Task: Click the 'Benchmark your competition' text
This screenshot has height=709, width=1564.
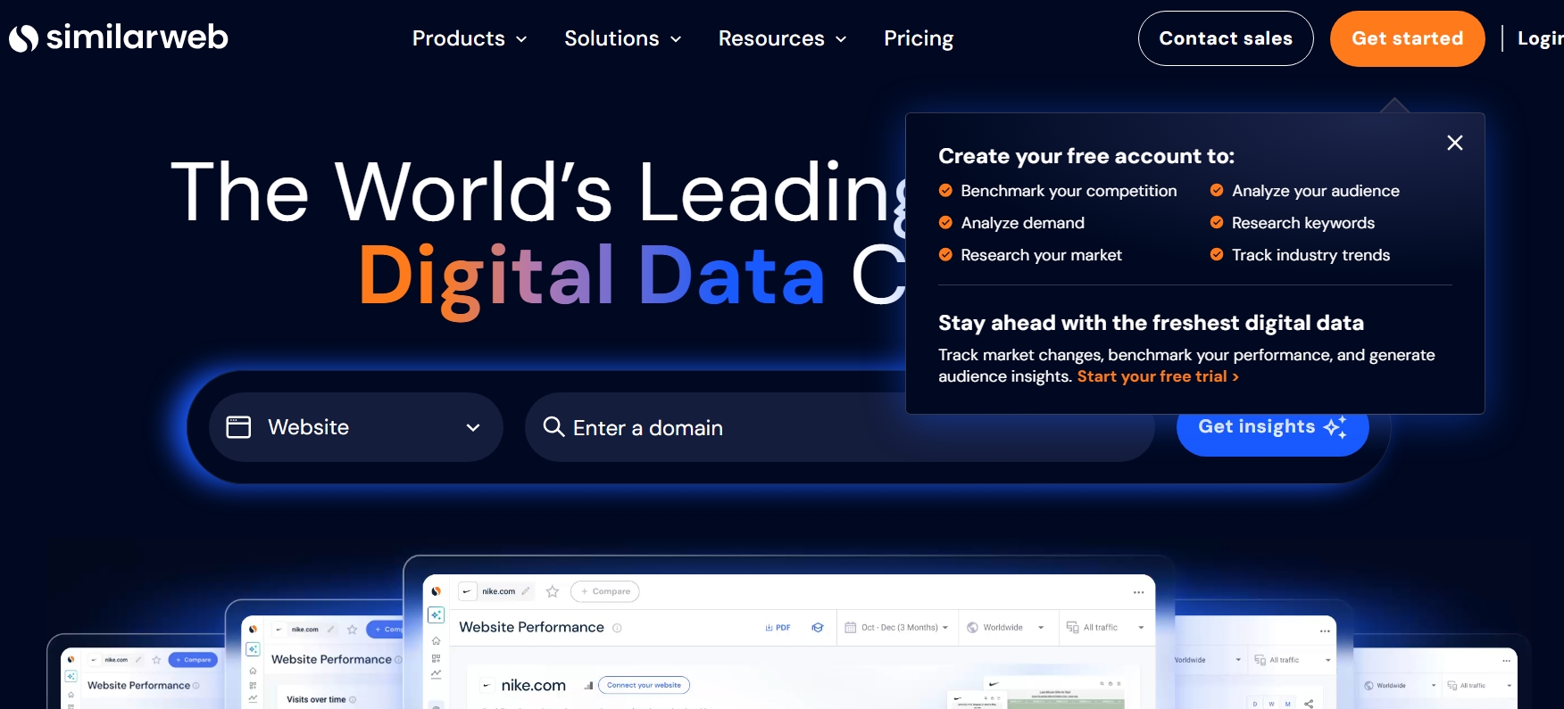Action: click(1069, 191)
